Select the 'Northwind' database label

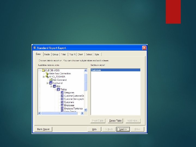(x=57, y=83)
